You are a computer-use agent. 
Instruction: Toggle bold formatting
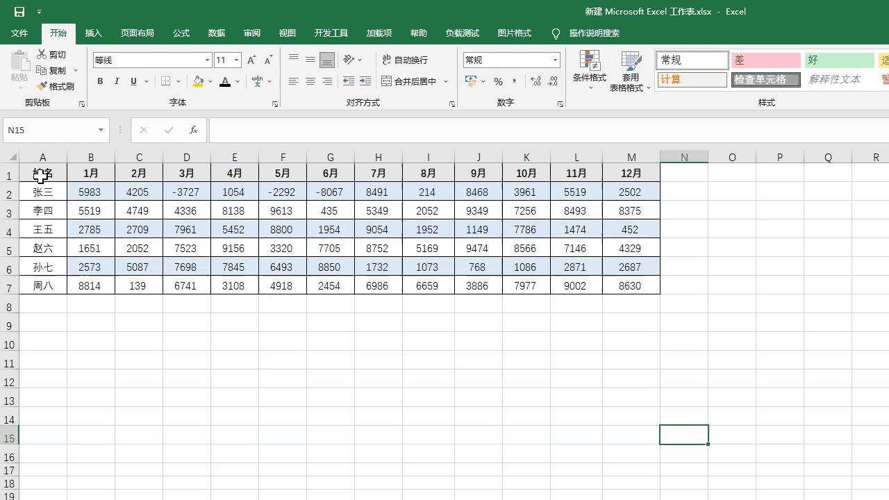click(x=99, y=81)
